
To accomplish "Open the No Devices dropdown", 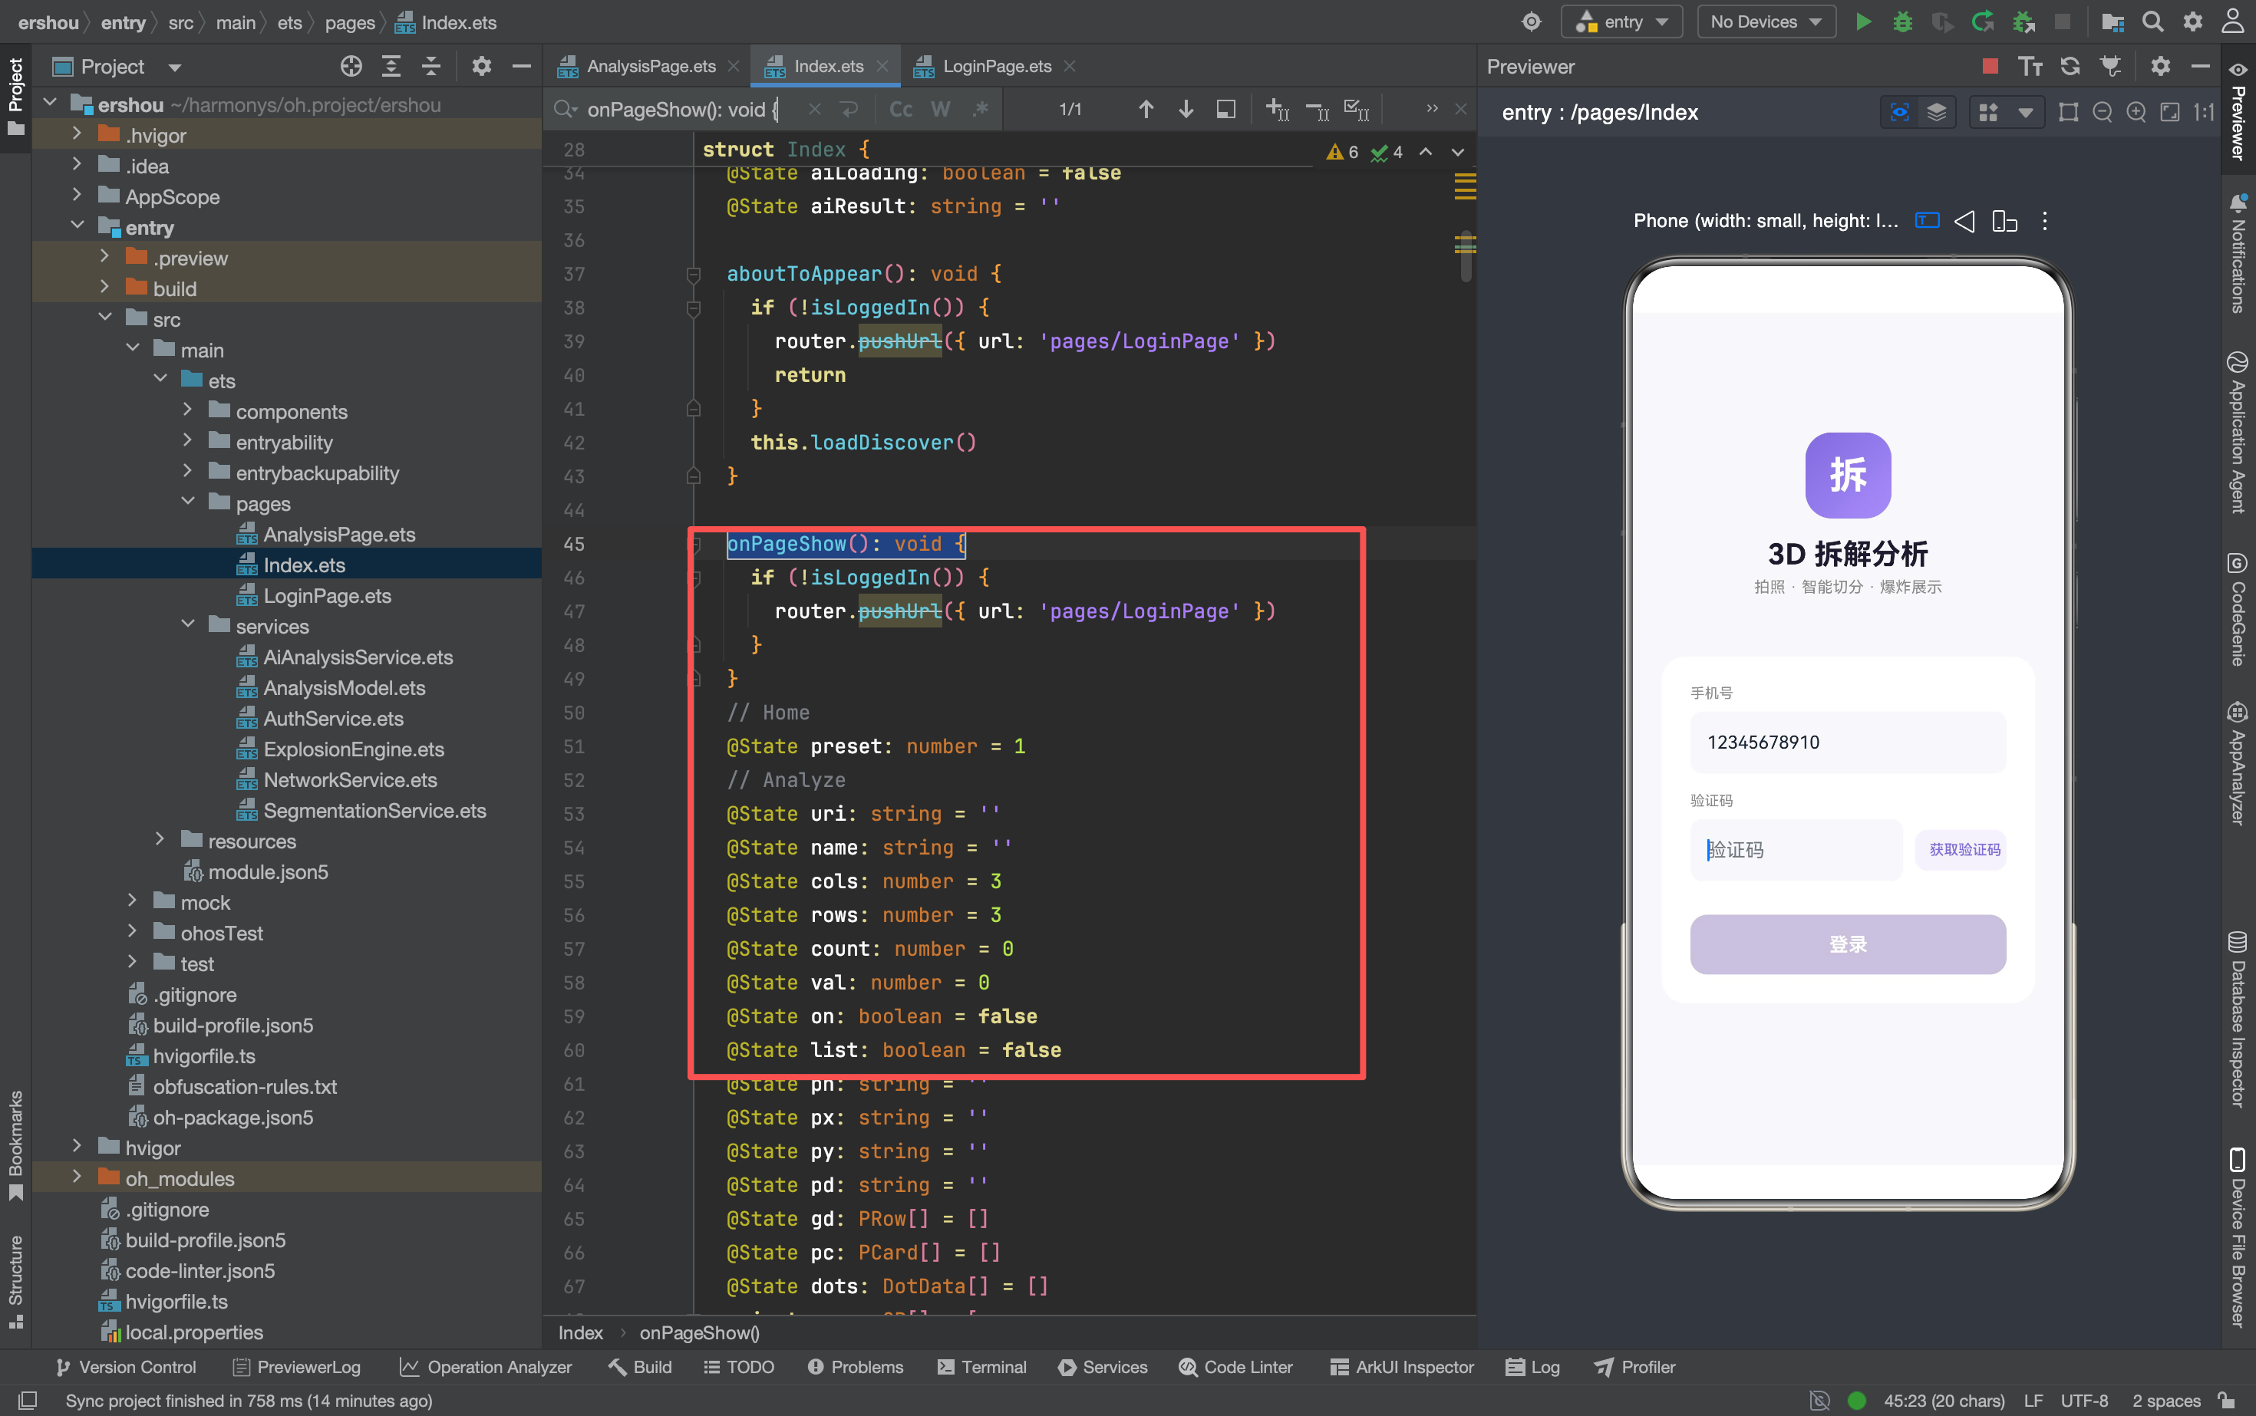I will click(1765, 21).
